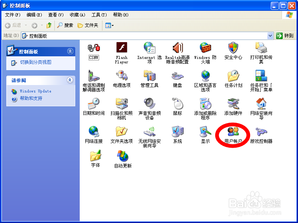Open 添加或删除程序 icon
The image size is (298, 223).
[x=205, y=104]
